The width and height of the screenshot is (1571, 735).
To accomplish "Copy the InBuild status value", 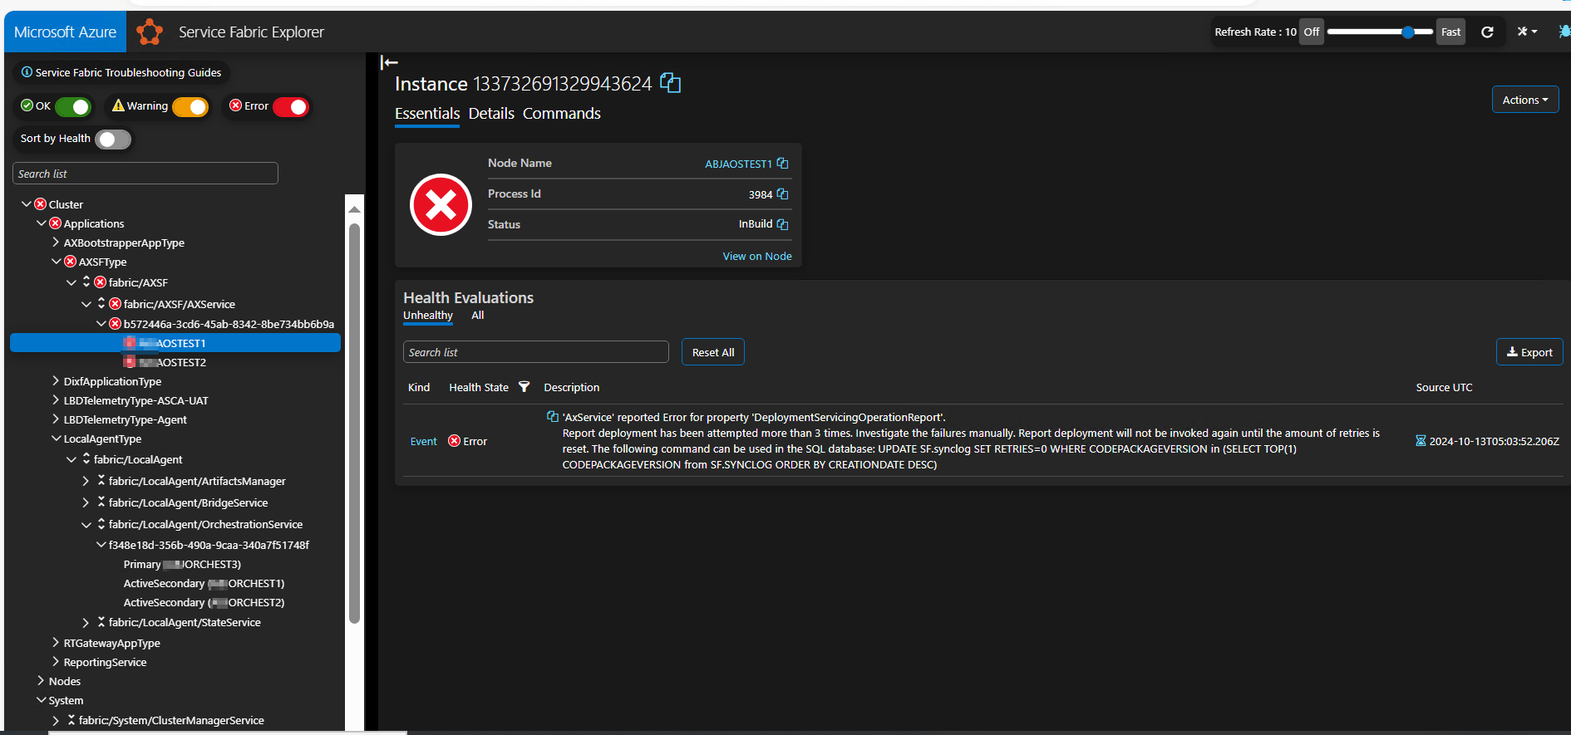I will 782,224.
